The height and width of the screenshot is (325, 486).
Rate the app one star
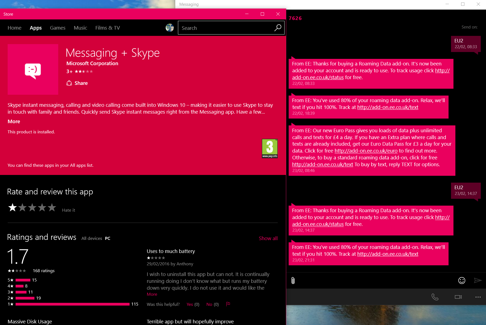click(x=13, y=208)
